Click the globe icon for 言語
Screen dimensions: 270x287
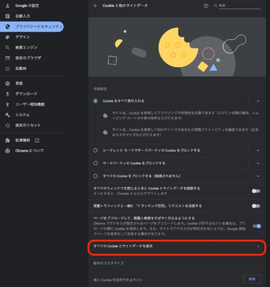[x=7, y=83]
